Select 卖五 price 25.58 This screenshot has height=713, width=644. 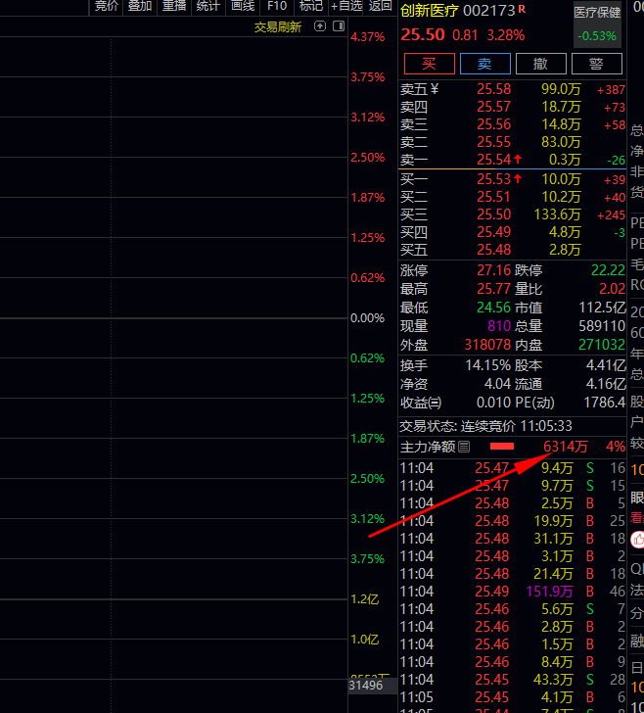493,89
